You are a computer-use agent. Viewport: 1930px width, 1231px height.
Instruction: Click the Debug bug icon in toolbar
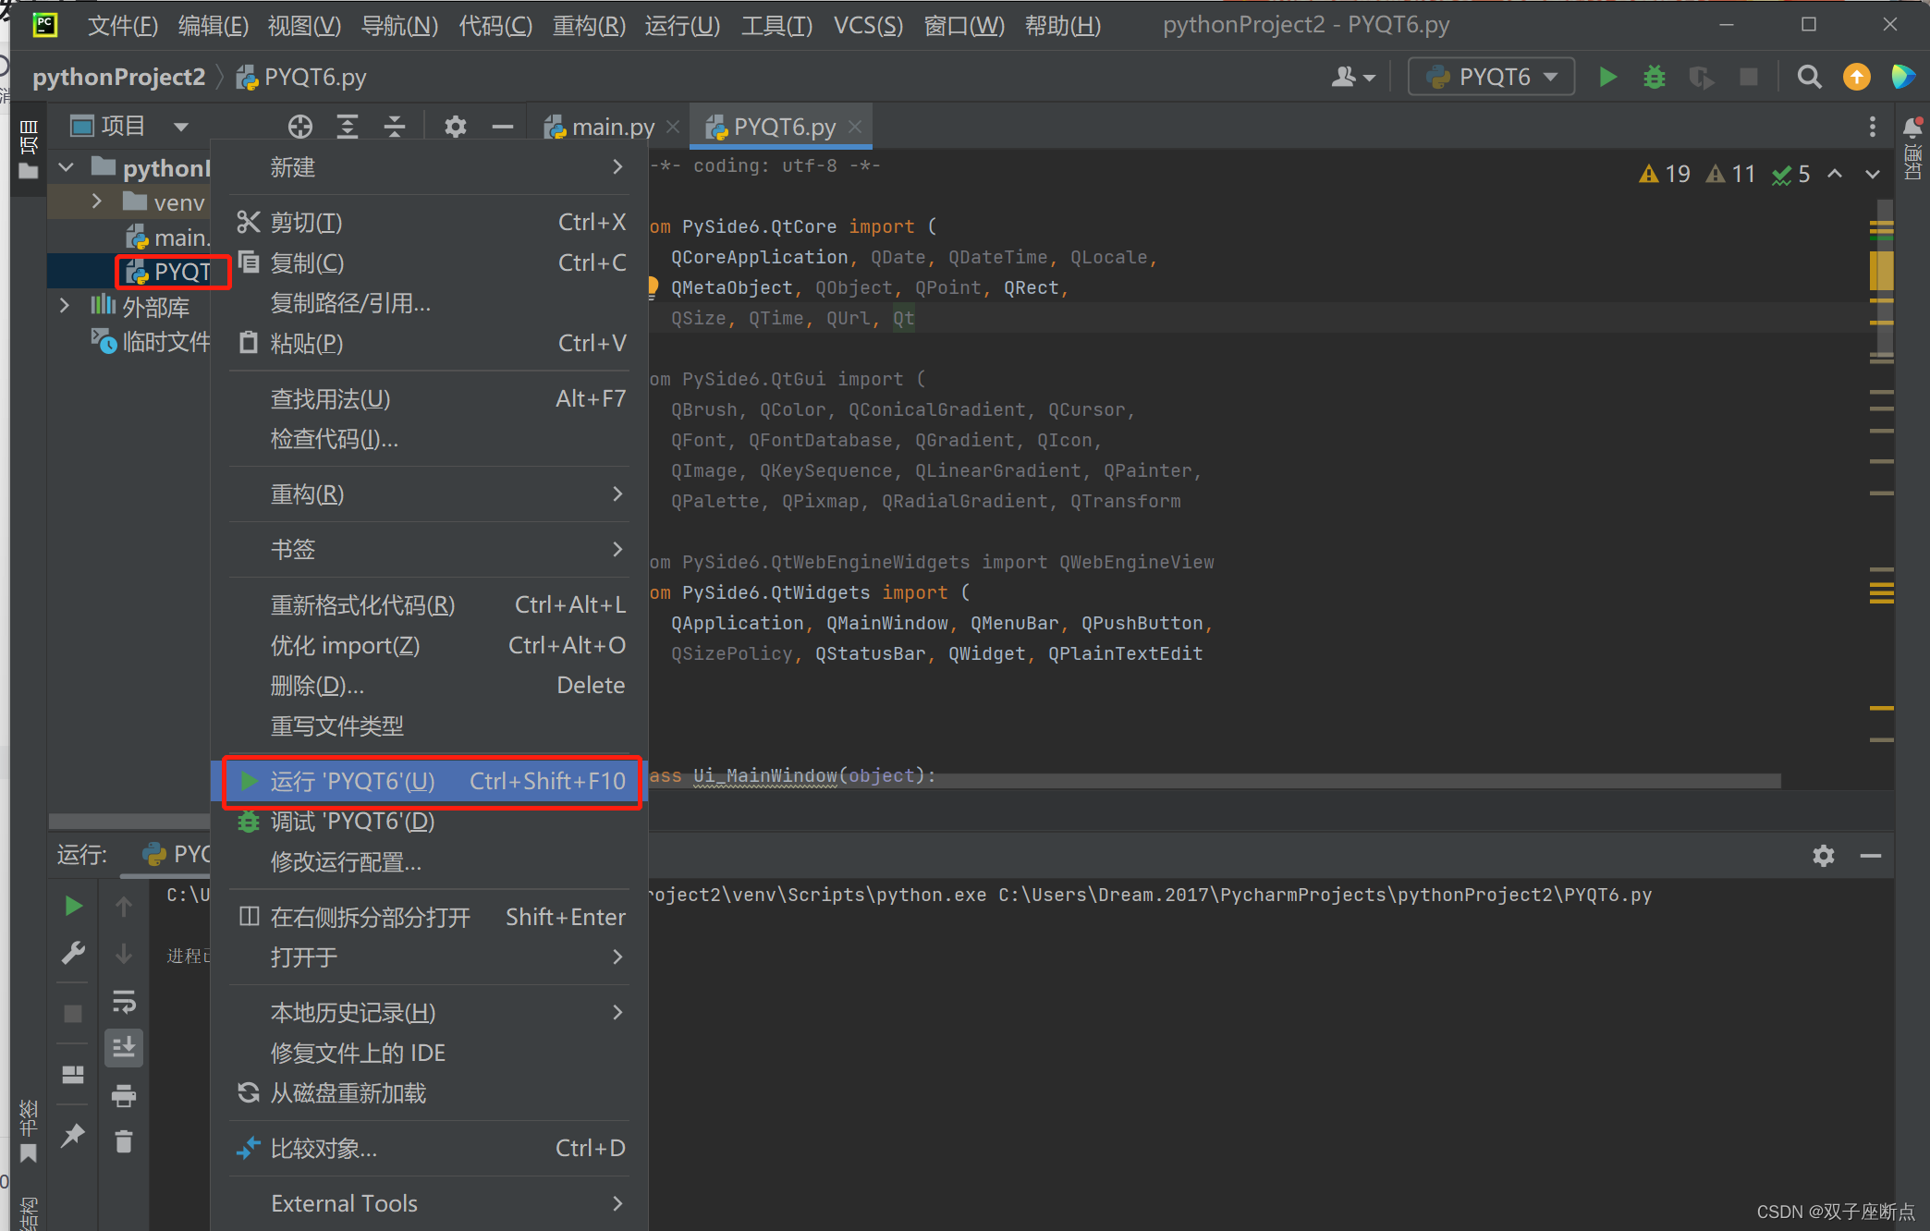pyautogui.click(x=1654, y=77)
